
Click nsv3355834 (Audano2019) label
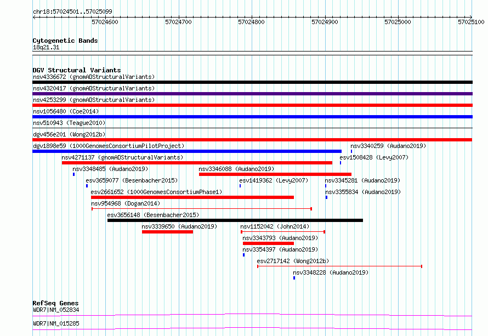click(363, 192)
